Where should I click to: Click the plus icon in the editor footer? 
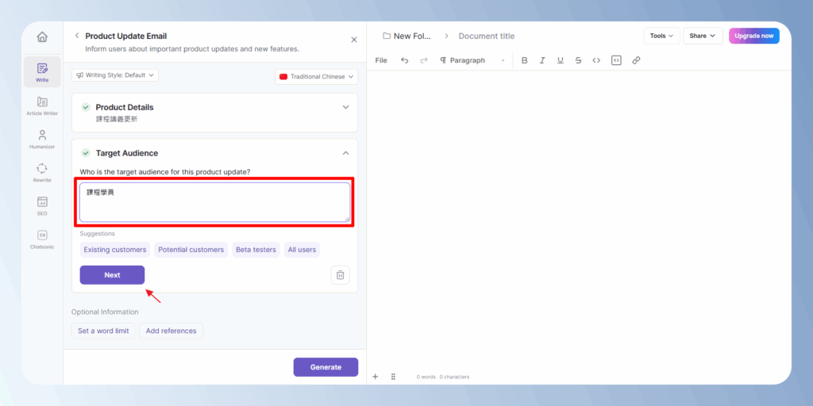[376, 377]
